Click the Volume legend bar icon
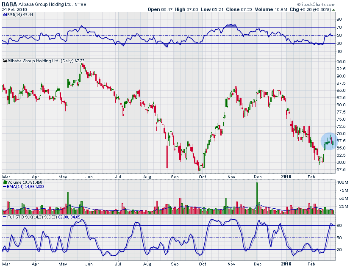Viewport: 350px width, 268px height. click(5, 182)
